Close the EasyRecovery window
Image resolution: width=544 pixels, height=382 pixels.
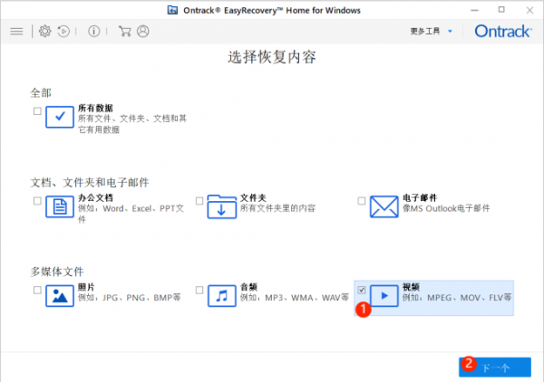pos(529,10)
